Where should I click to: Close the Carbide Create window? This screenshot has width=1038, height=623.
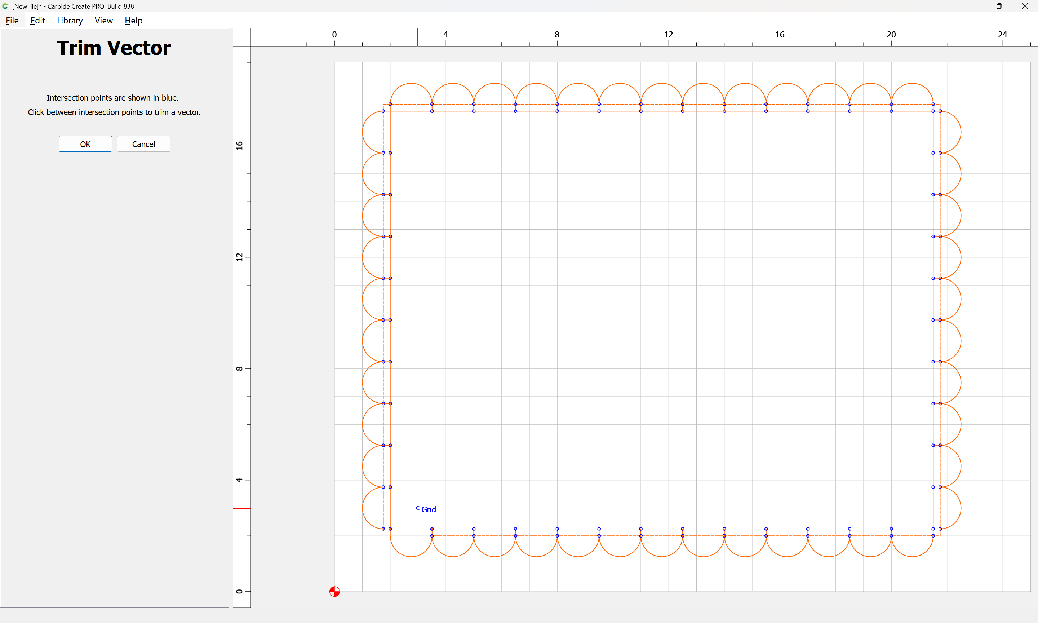pos(1025,6)
